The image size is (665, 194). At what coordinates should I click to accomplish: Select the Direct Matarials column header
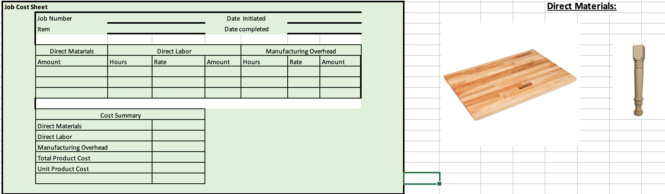[x=72, y=51]
